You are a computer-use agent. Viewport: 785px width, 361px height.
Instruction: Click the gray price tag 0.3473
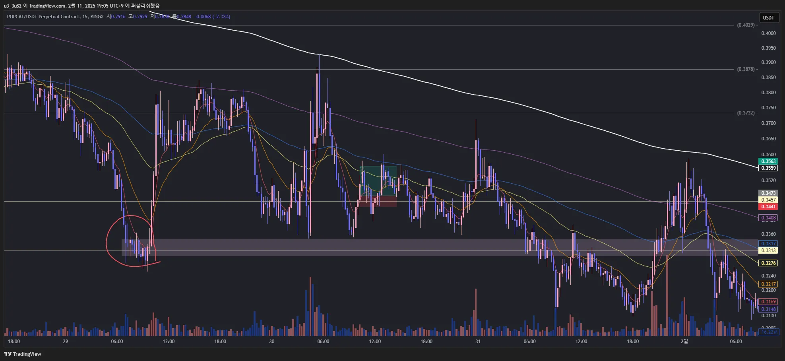click(768, 193)
